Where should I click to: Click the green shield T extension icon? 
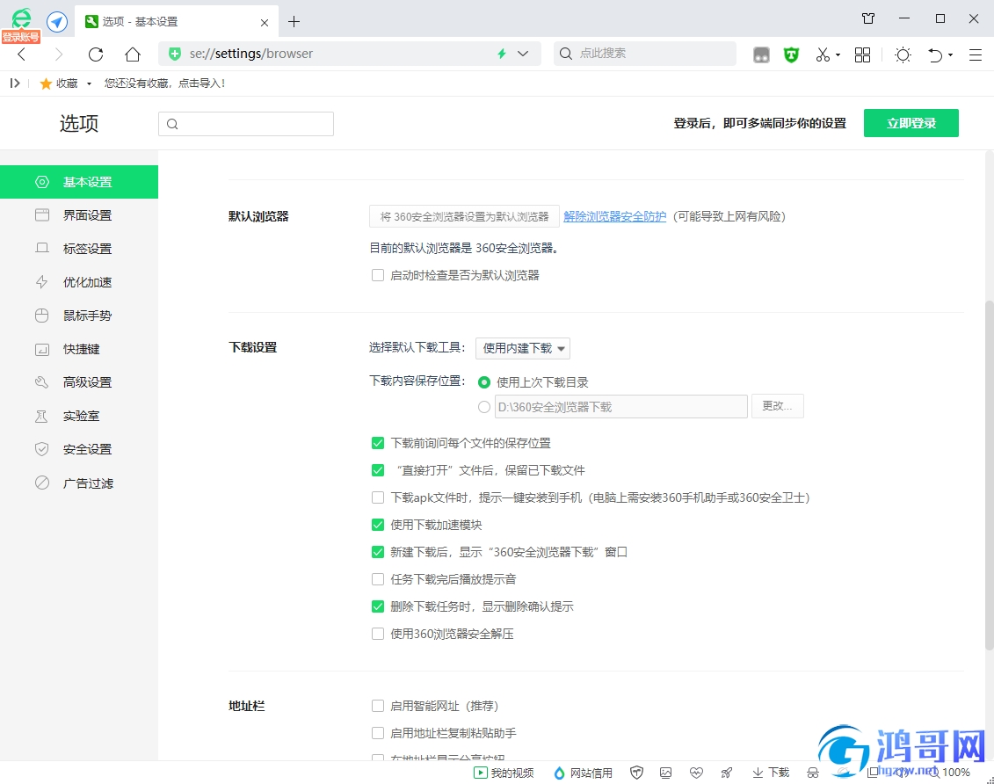791,55
